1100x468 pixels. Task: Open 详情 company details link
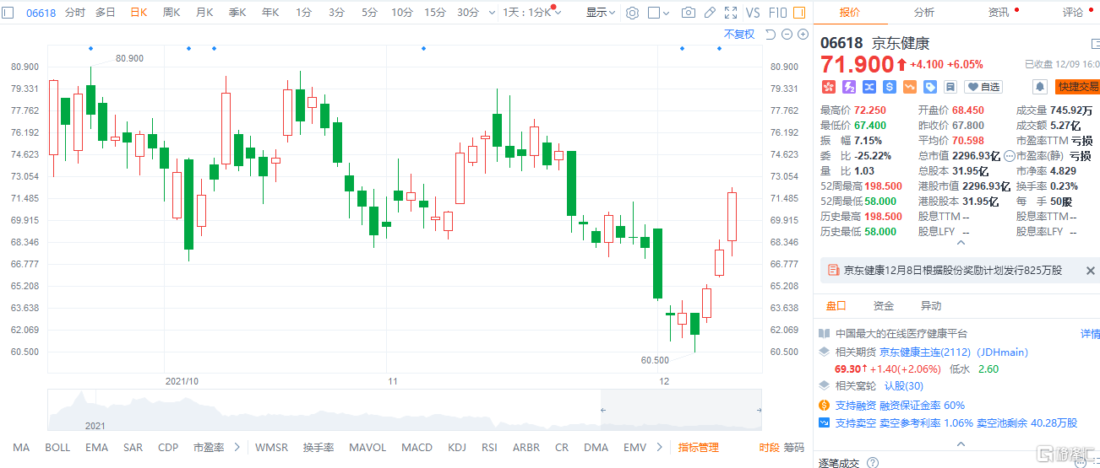tap(1090, 334)
